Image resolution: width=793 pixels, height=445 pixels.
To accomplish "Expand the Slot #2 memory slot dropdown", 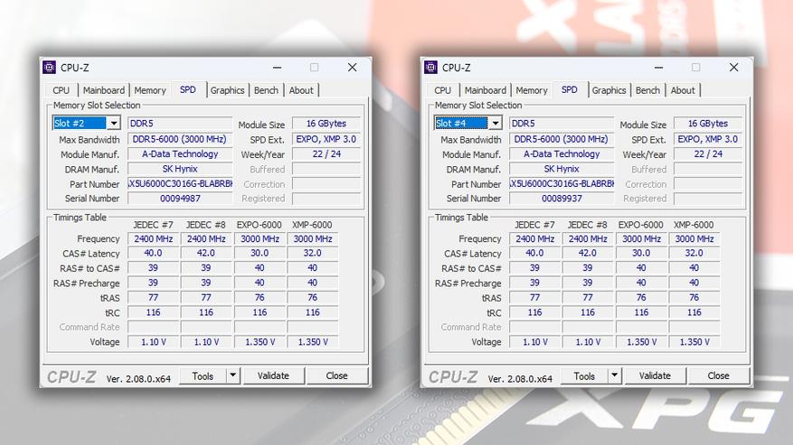I will 114,124.
